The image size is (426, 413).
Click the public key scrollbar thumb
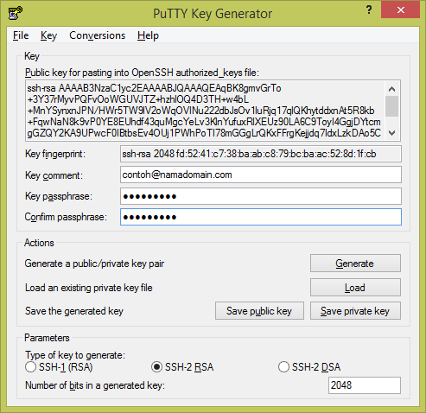[391, 106]
